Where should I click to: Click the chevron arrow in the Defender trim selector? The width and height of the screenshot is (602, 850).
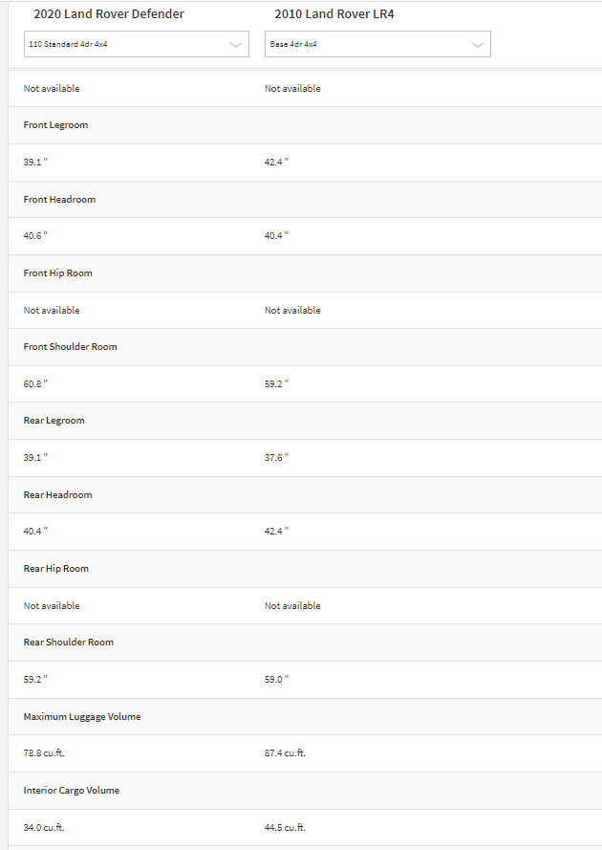coord(236,44)
